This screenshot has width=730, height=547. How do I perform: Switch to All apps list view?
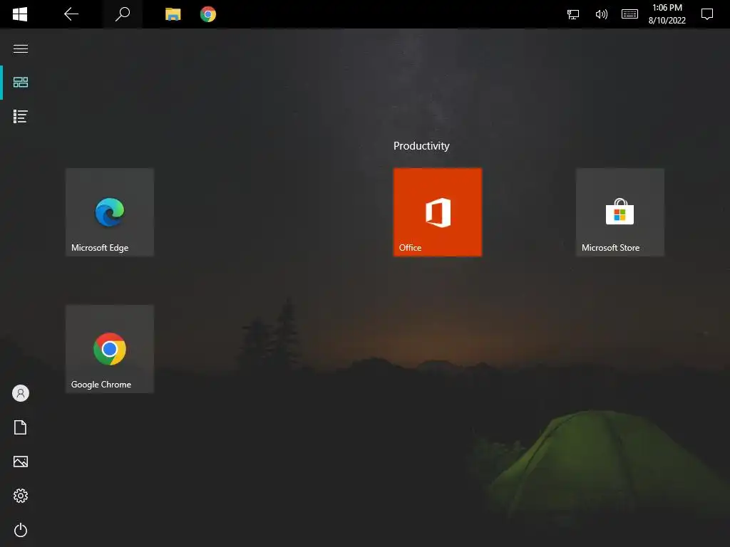click(x=21, y=116)
